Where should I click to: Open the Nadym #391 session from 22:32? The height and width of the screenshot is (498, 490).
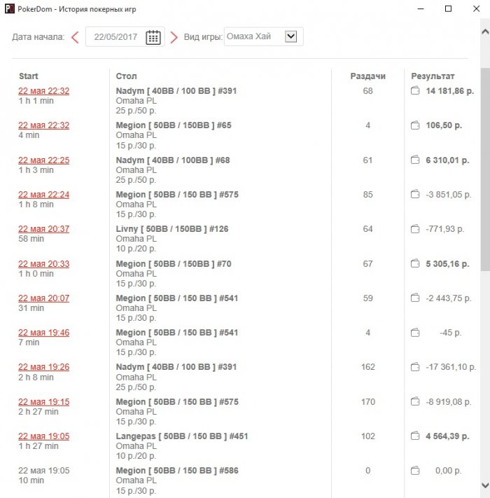point(44,91)
